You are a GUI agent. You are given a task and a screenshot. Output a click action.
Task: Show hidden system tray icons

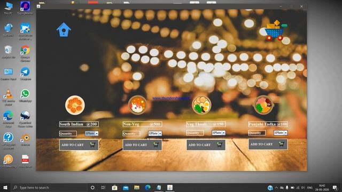(276, 187)
